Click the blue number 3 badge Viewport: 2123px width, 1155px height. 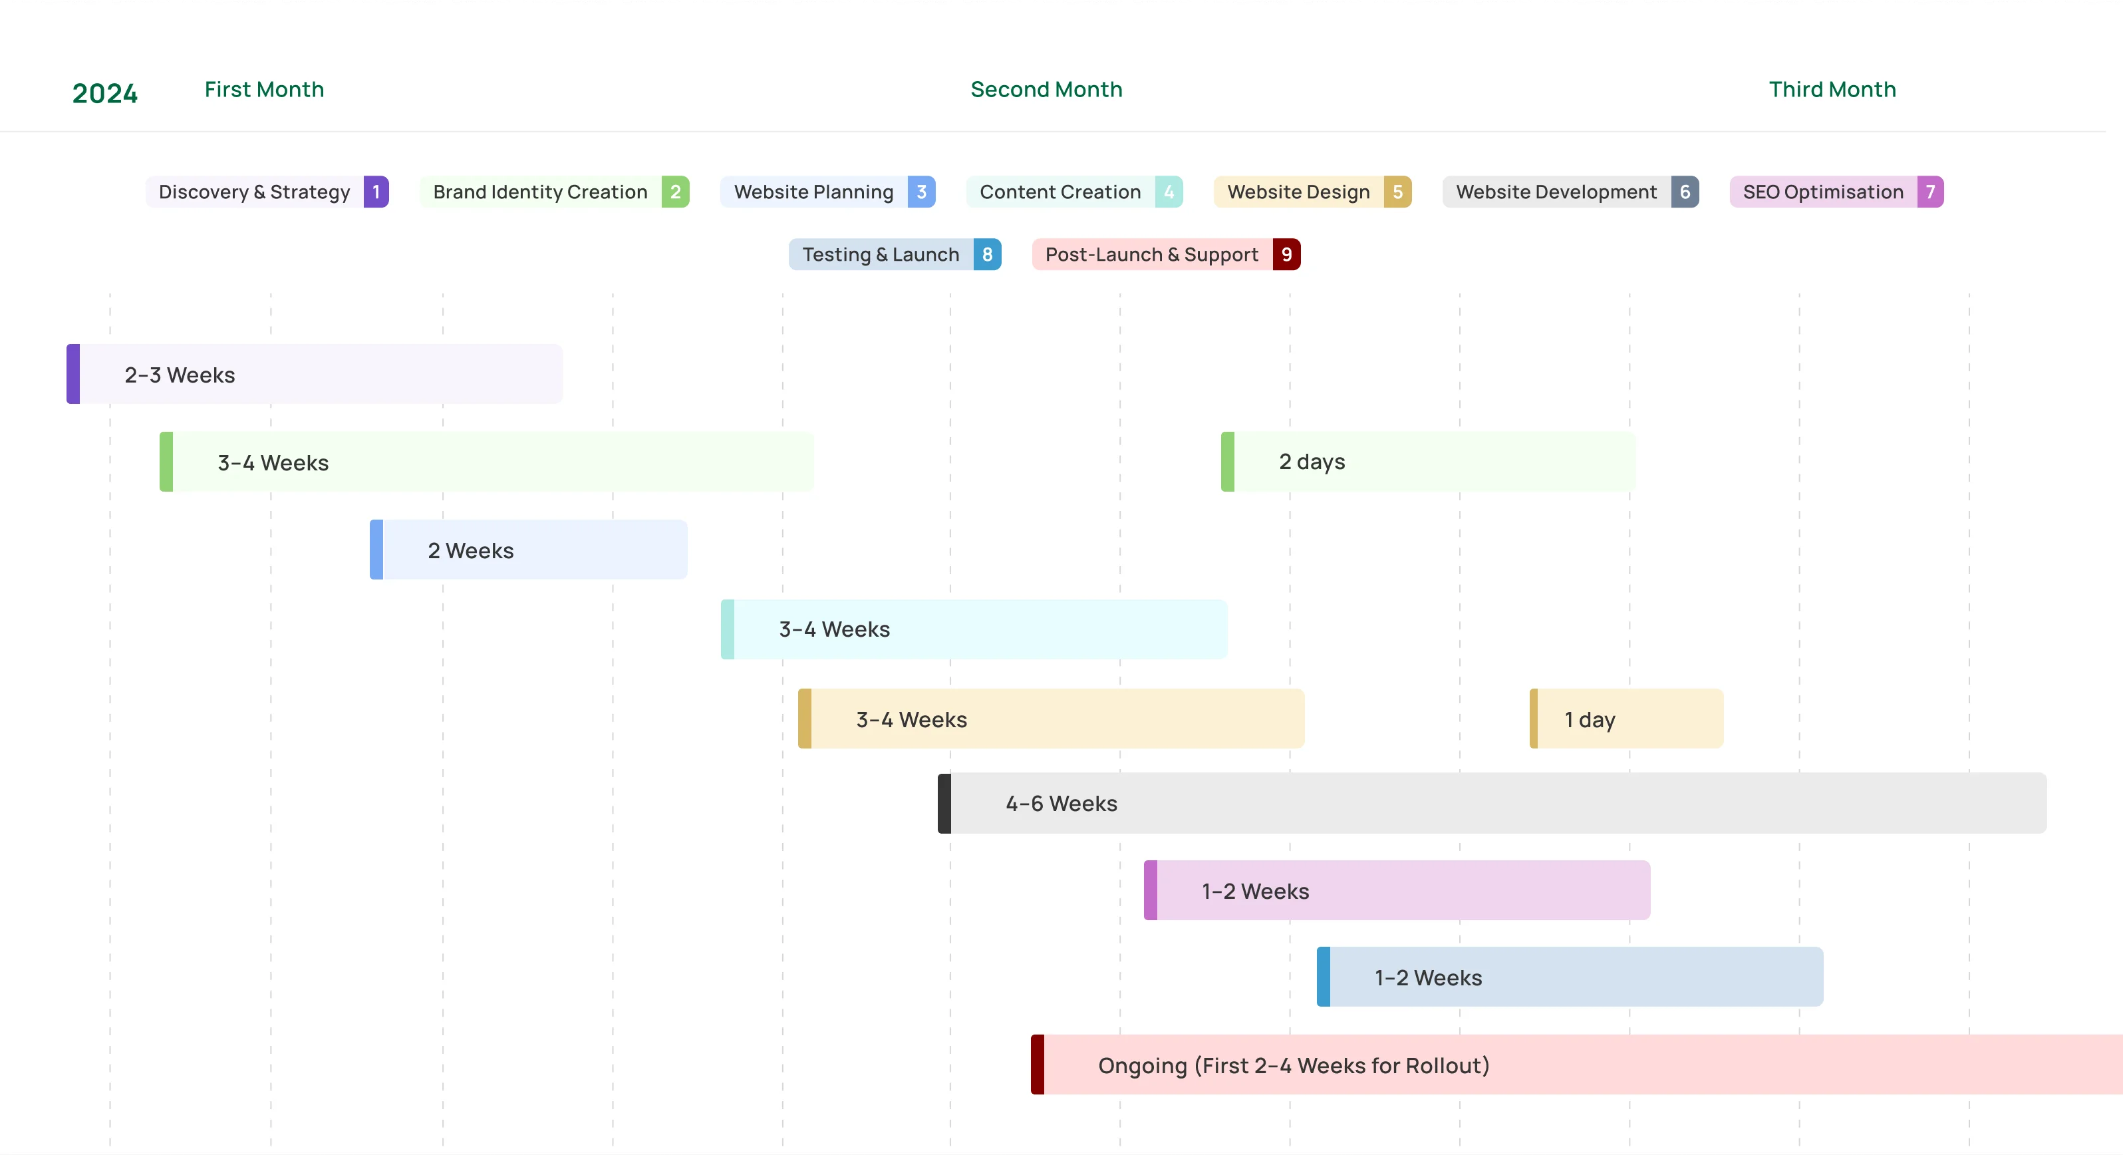coord(921,192)
